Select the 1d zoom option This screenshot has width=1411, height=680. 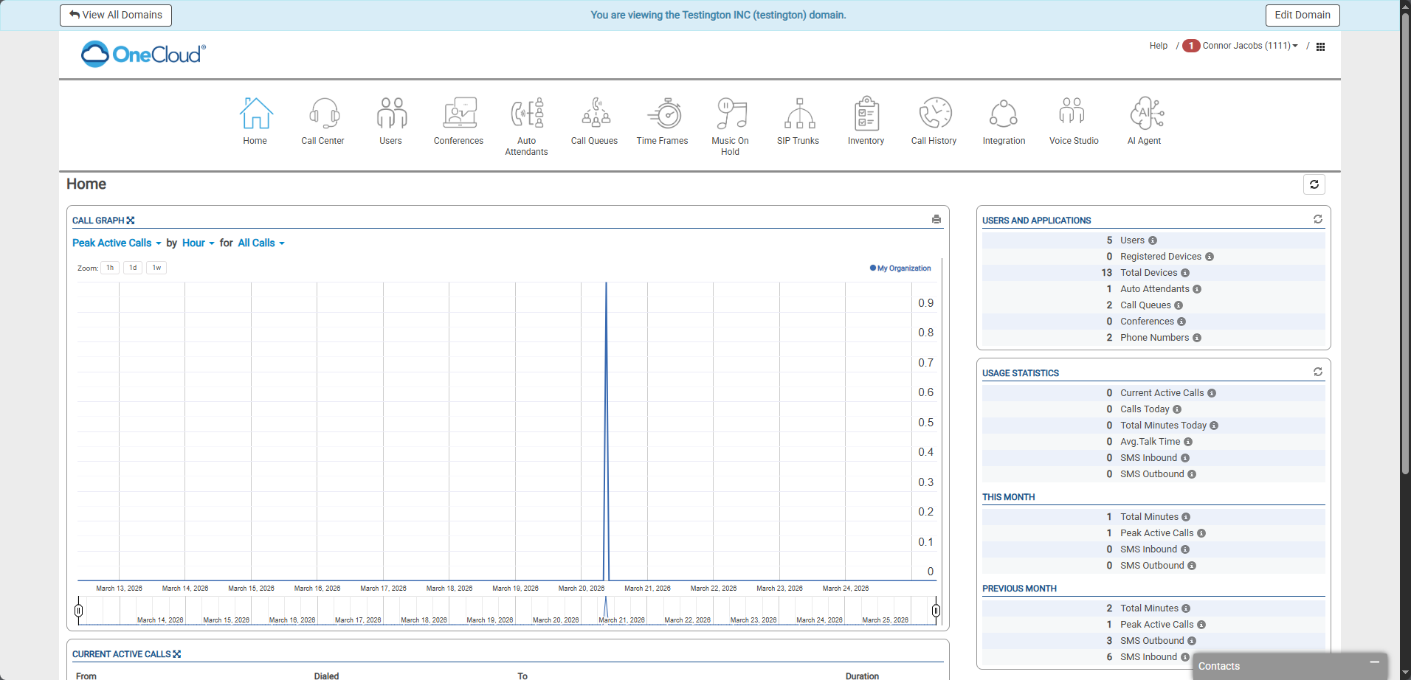pyautogui.click(x=133, y=268)
